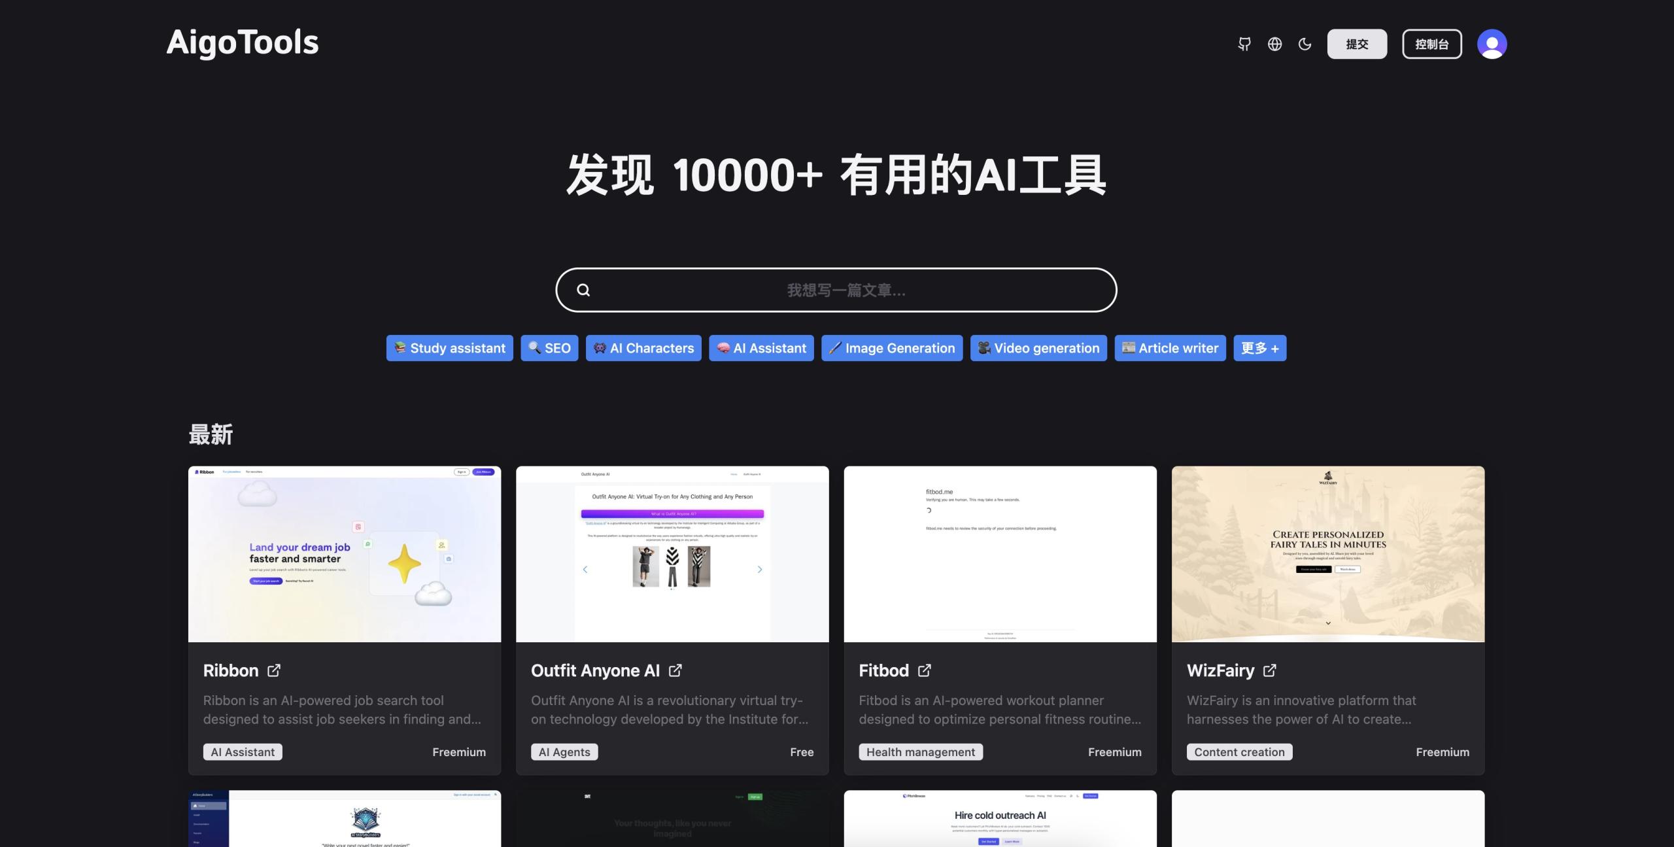The height and width of the screenshot is (847, 1674).
Task: Click the language/globe icon in navbar
Action: coord(1274,43)
